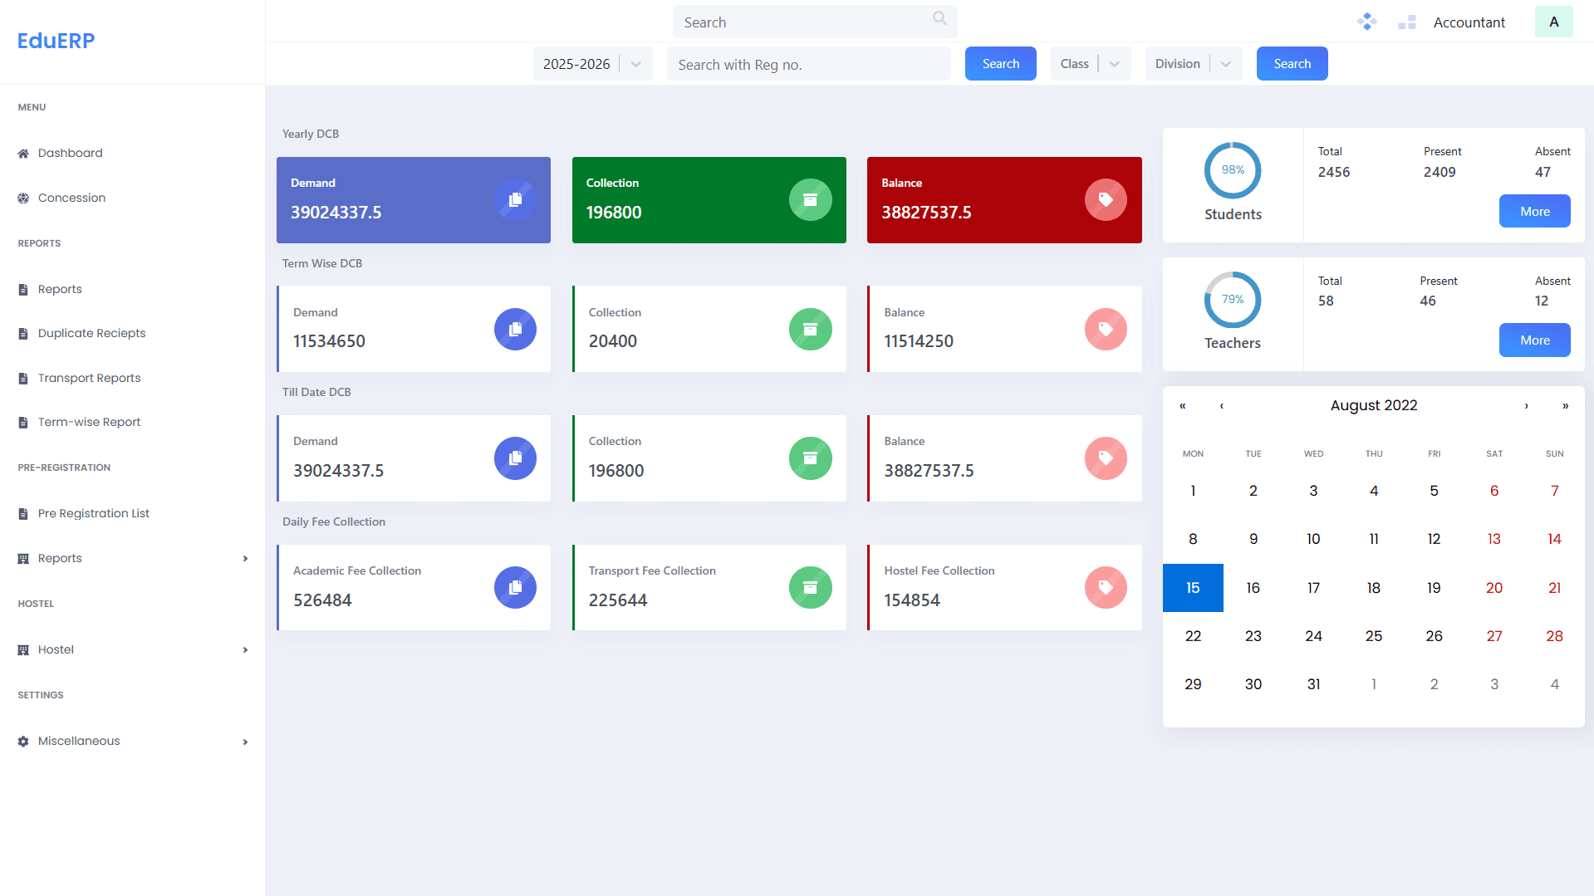This screenshot has height=896, width=1594.
Task: Open the Division selector
Action: click(1193, 63)
